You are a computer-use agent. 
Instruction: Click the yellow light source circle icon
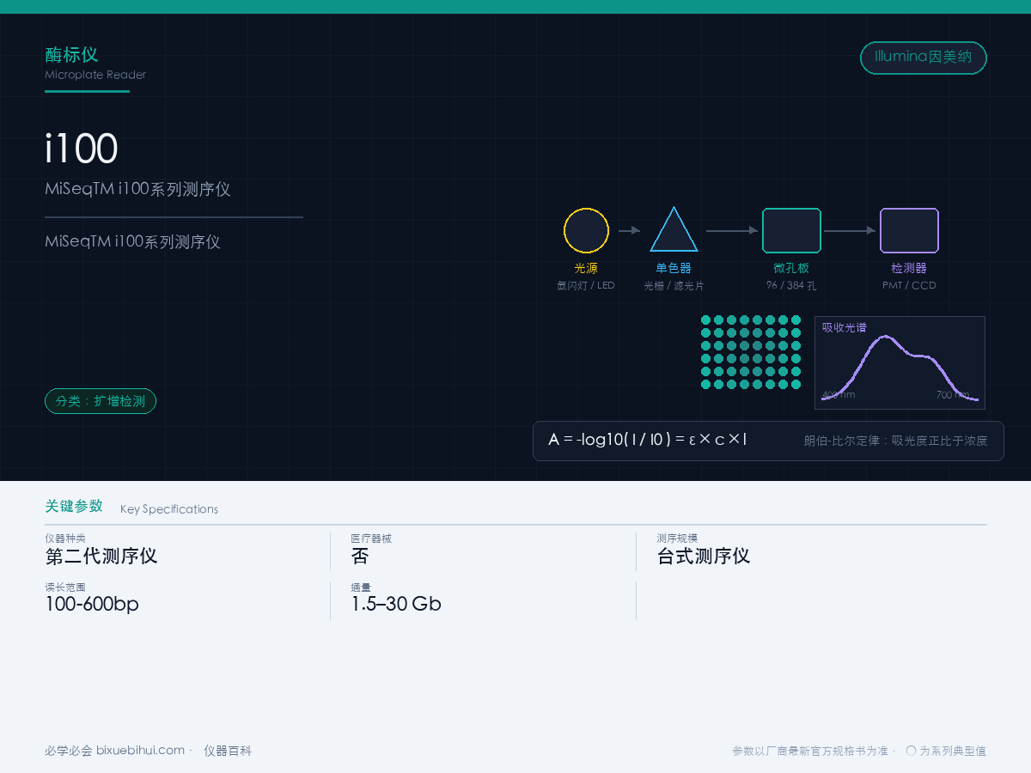[586, 230]
